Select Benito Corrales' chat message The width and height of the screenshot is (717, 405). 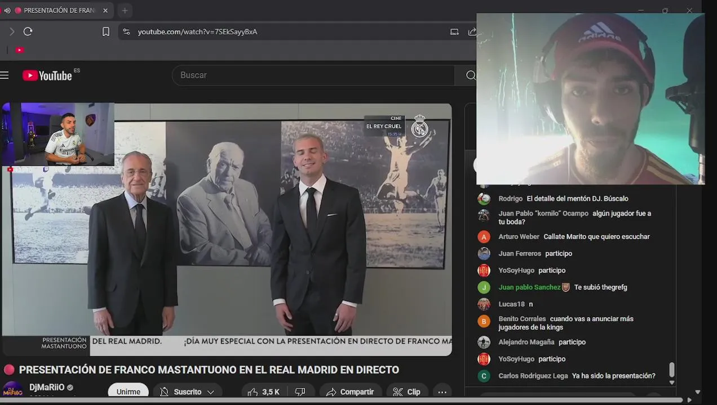pyautogui.click(x=566, y=323)
